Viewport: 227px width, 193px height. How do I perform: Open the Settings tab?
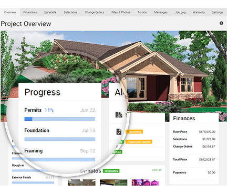coord(218,12)
